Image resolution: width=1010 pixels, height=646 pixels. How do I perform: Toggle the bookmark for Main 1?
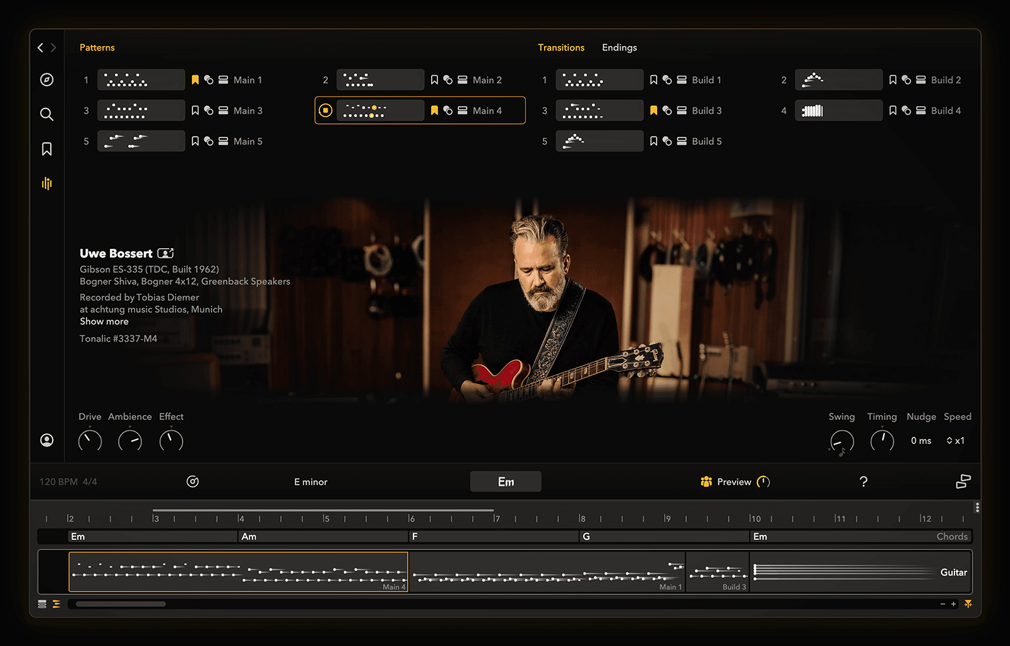pos(195,80)
